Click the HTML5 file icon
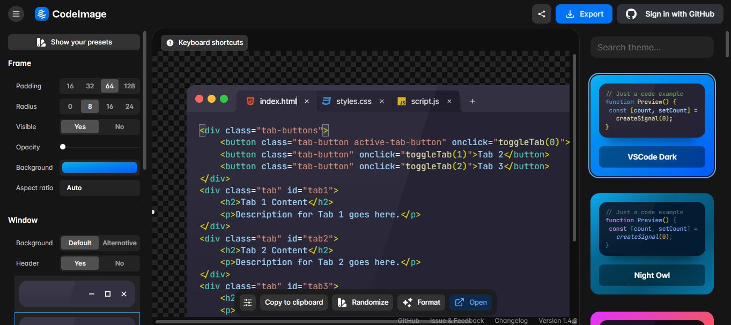Viewport: 731px width, 325px height. [x=250, y=101]
